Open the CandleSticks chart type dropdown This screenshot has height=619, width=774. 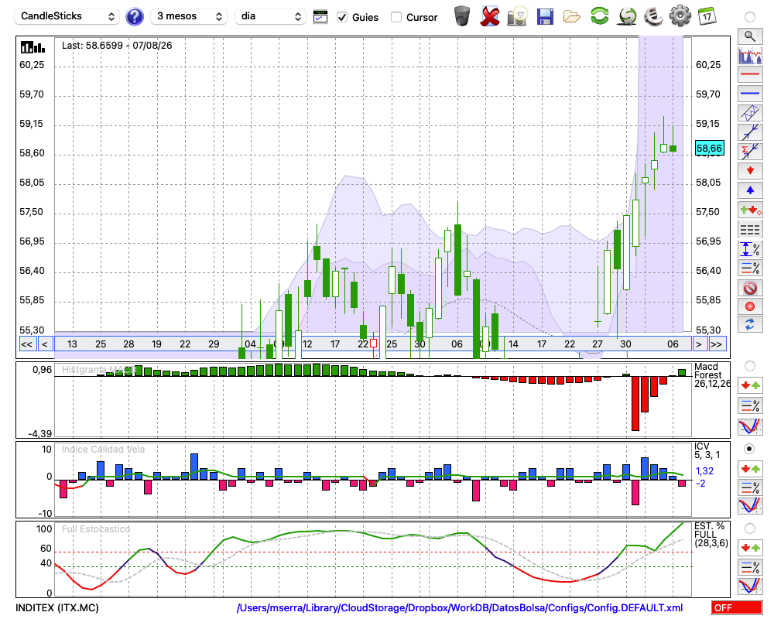[67, 16]
